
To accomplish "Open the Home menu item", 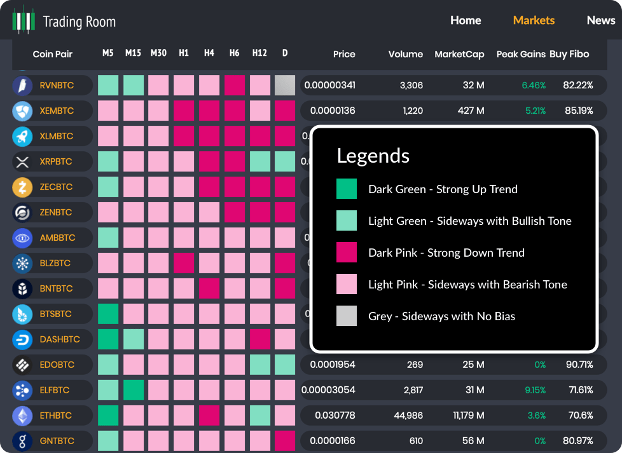I will pos(466,20).
